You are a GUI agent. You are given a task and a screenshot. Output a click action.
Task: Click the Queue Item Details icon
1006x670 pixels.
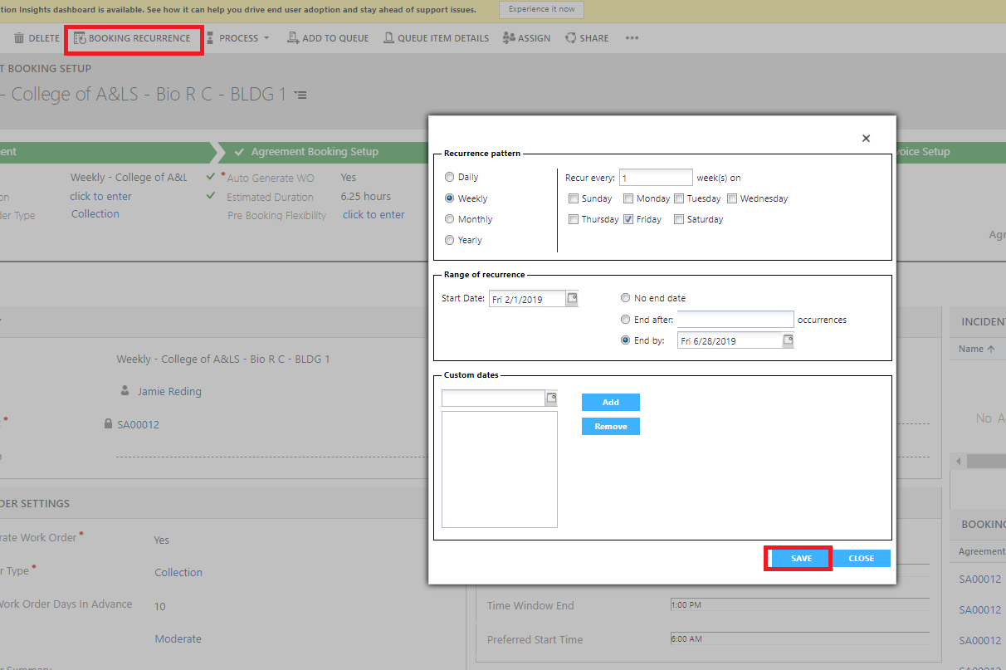[x=388, y=37]
